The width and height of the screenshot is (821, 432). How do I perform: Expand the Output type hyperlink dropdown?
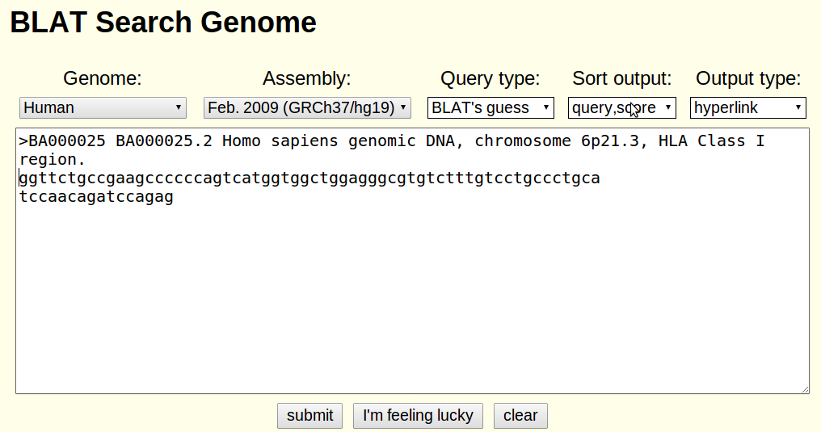point(747,107)
